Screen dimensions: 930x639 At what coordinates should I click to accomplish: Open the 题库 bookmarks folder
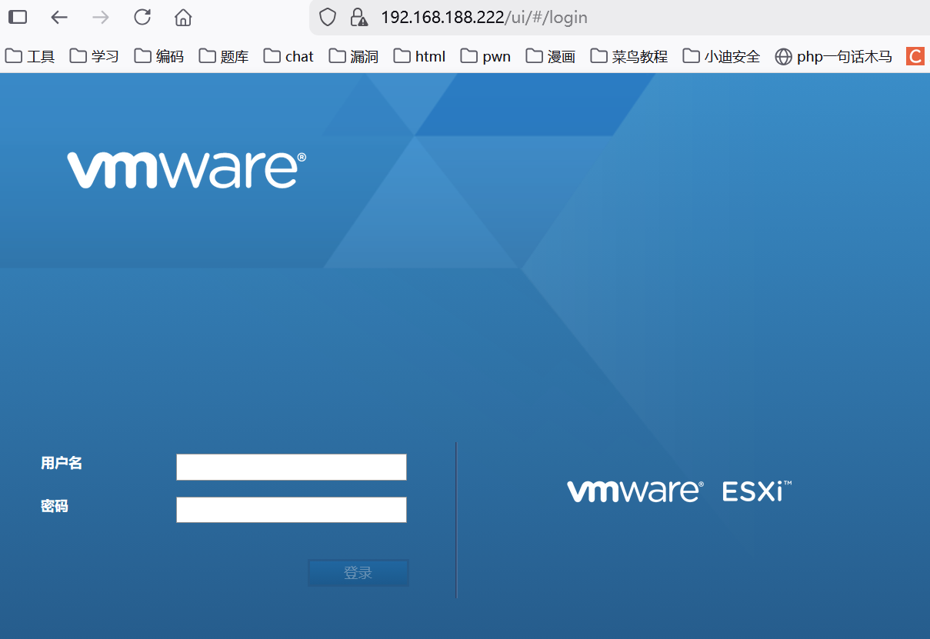(x=224, y=56)
